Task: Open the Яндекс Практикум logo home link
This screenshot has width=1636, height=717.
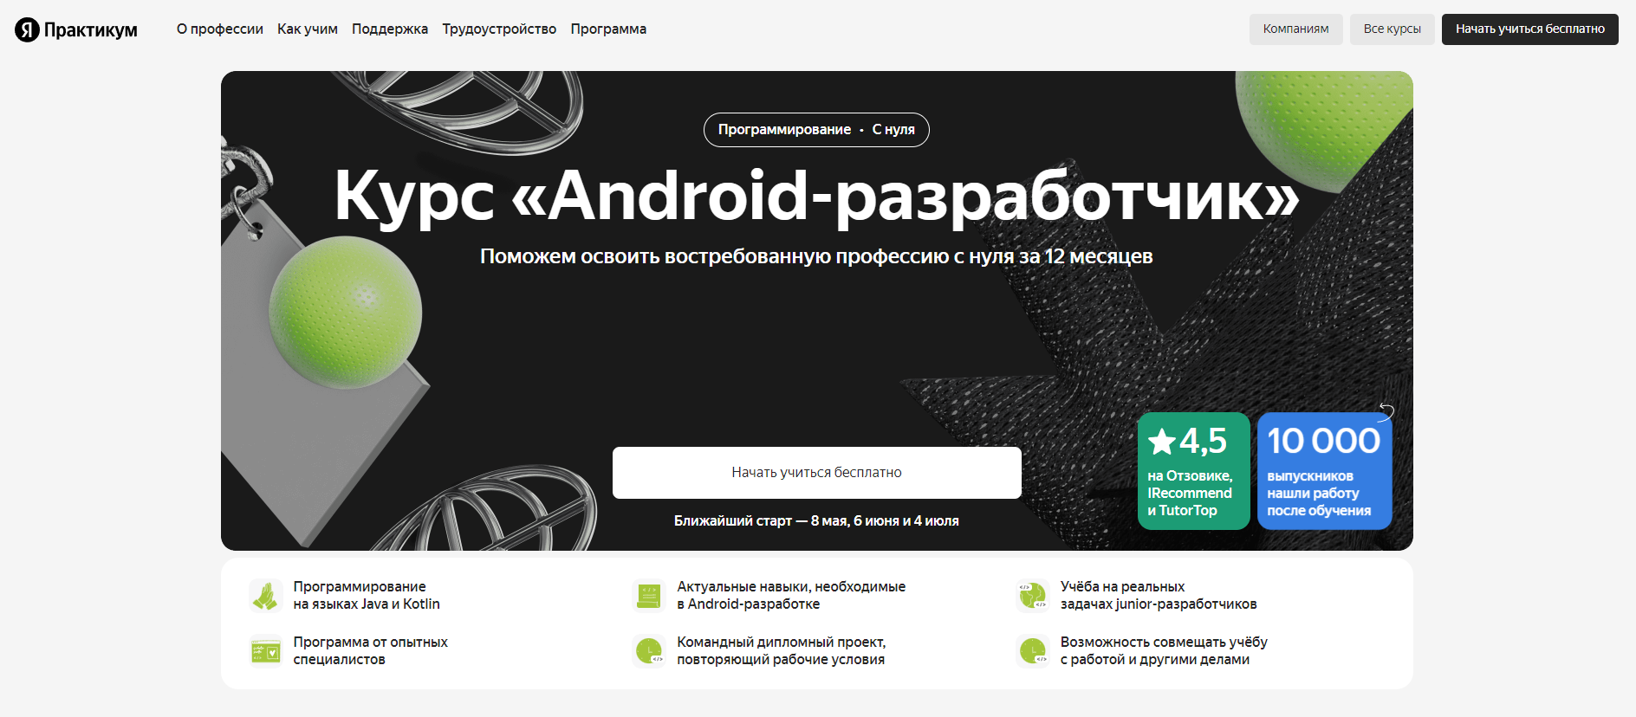Action: [76, 29]
